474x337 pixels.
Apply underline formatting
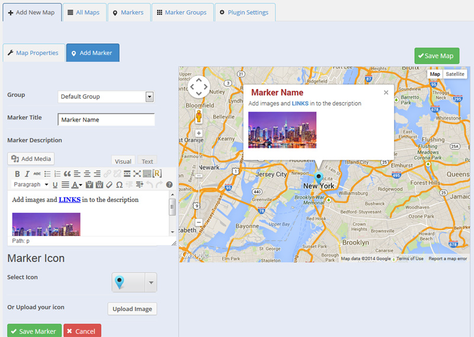point(55,185)
